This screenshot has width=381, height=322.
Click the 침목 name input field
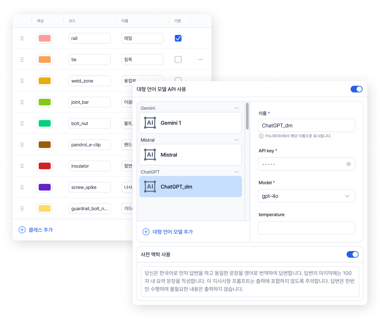pos(142,60)
